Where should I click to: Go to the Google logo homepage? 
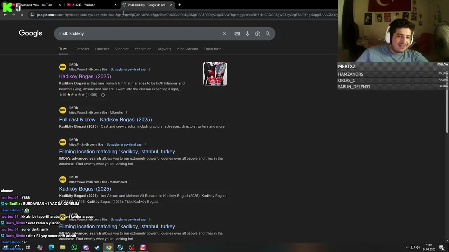pyautogui.click(x=31, y=33)
